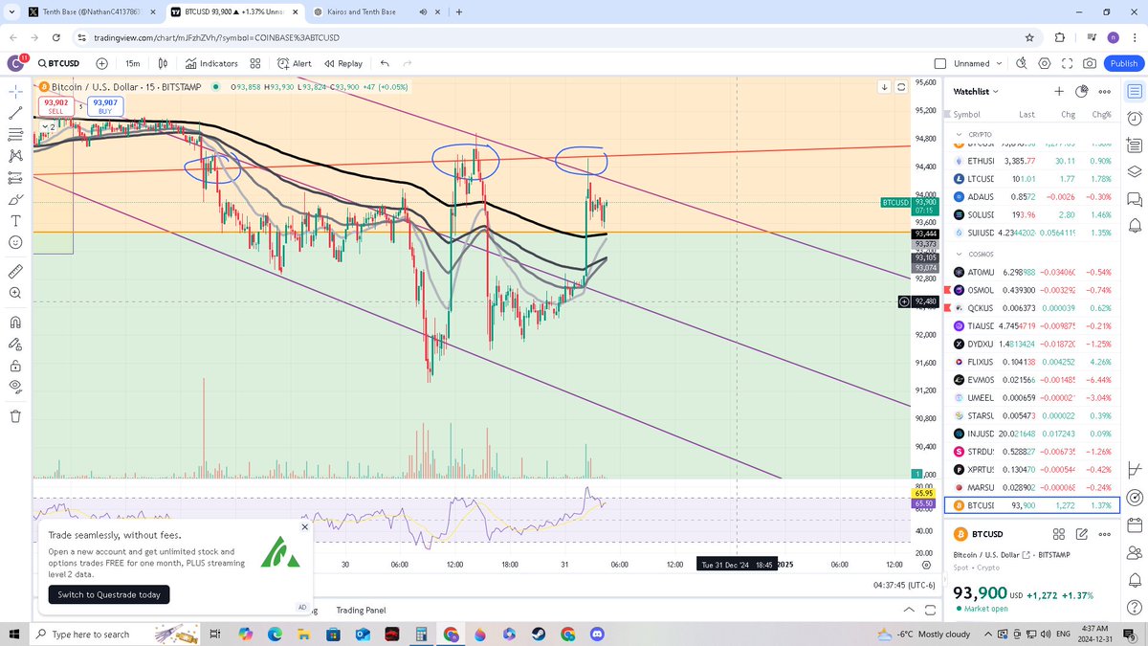Redo last chart action

point(408,63)
